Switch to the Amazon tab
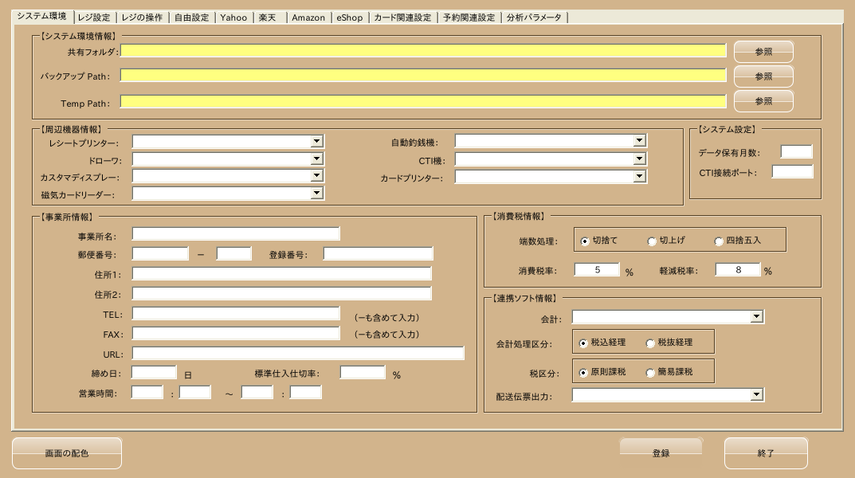Viewport: 855px width, 478px height. pyautogui.click(x=308, y=18)
